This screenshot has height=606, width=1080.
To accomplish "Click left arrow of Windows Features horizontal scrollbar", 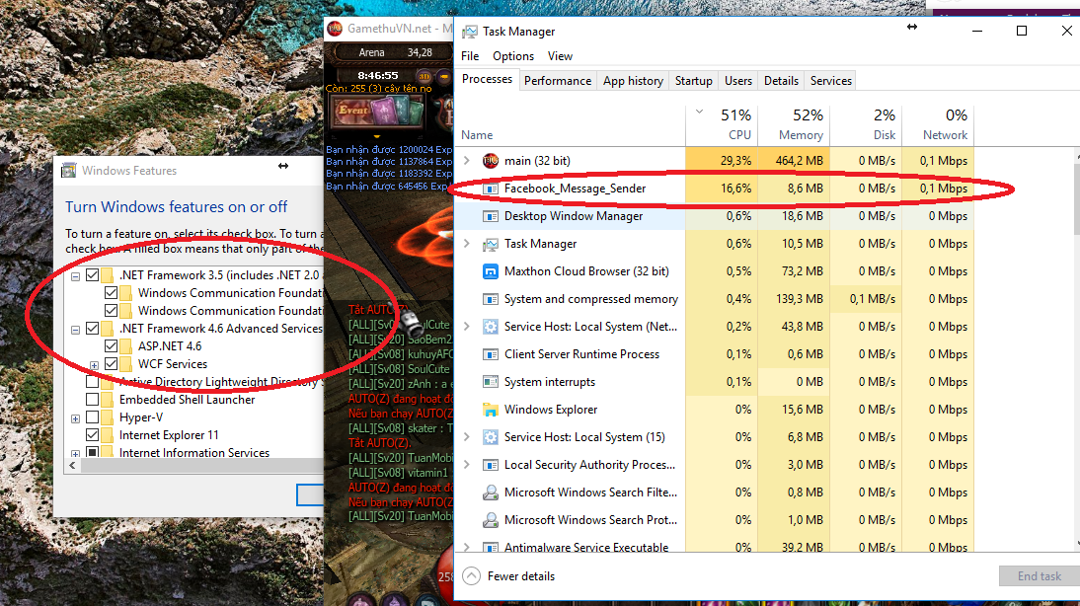I will click(x=72, y=466).
